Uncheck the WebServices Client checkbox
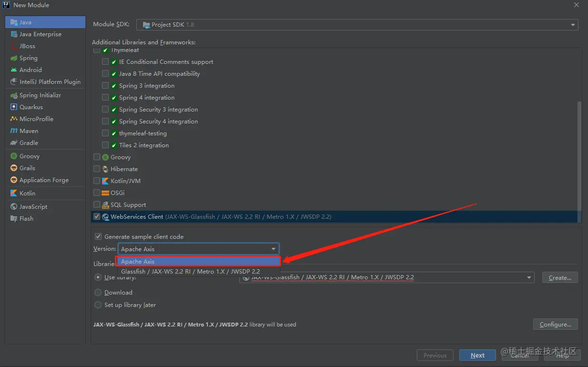 [97, 217]
